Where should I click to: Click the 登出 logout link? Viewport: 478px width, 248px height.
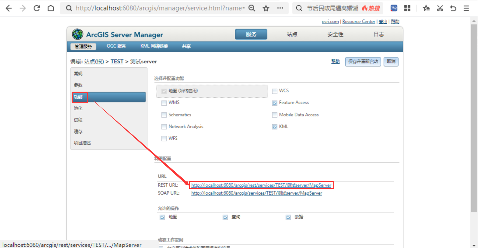coord(383,22)
